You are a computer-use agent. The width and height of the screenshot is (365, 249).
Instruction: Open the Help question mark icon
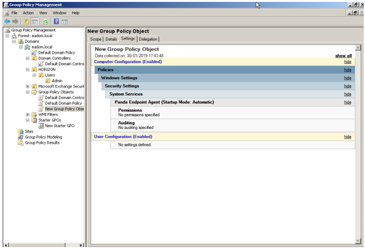coord(56,22)
